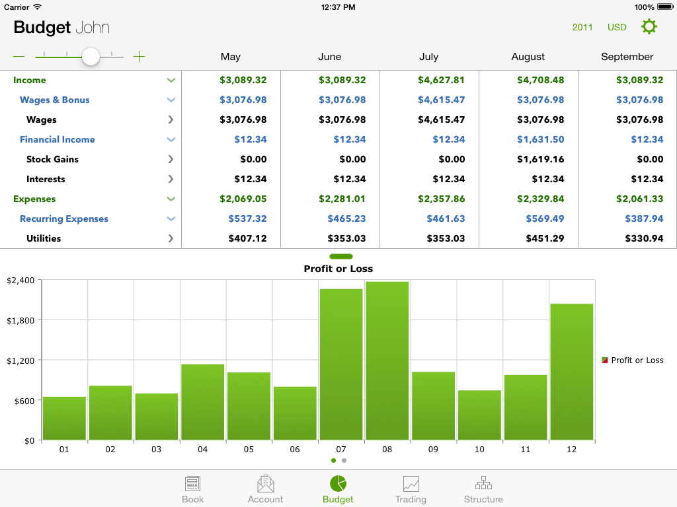Collapse the Income category
The image size is (677, 507).
click(171, 81)
